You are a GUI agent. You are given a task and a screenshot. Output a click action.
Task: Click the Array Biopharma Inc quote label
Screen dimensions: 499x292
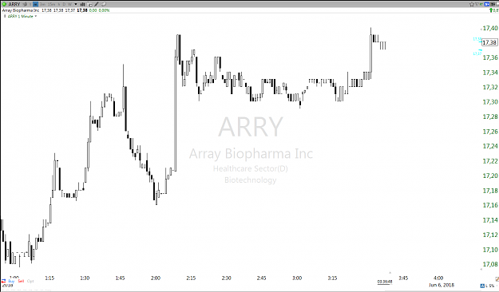[21, 10]
